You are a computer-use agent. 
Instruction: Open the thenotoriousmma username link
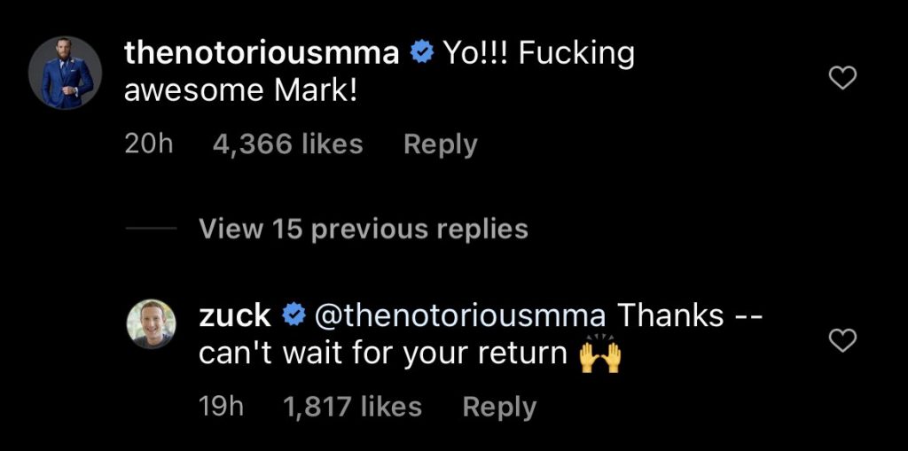[262, 54]
